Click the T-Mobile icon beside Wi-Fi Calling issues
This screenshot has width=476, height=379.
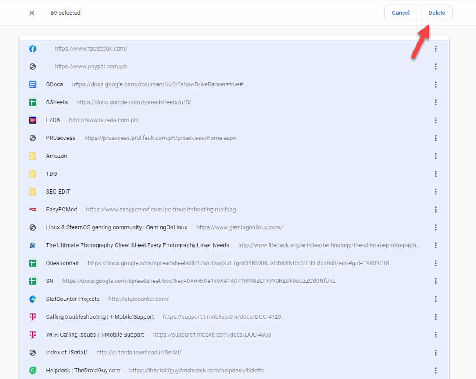click(x=33, y=335)
